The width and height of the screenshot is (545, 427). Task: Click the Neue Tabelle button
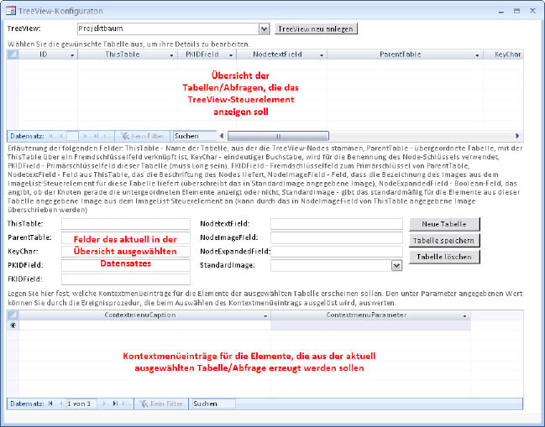point(445,224)
